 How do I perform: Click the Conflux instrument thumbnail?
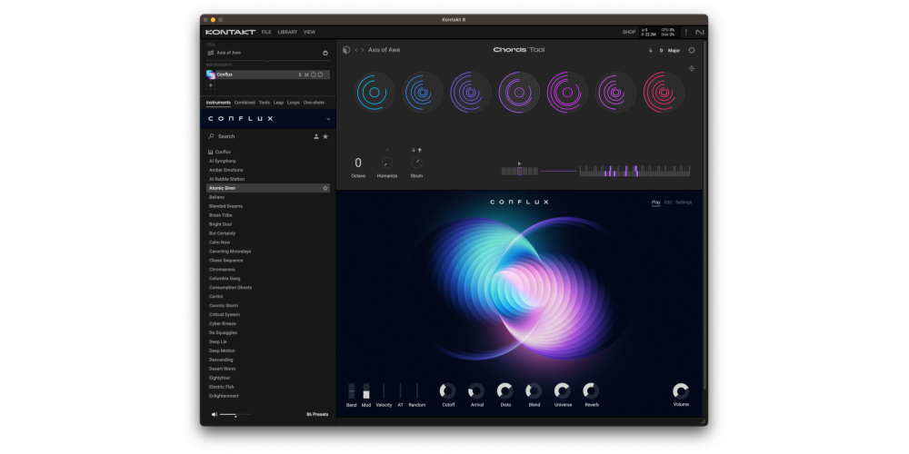[211, 74]
